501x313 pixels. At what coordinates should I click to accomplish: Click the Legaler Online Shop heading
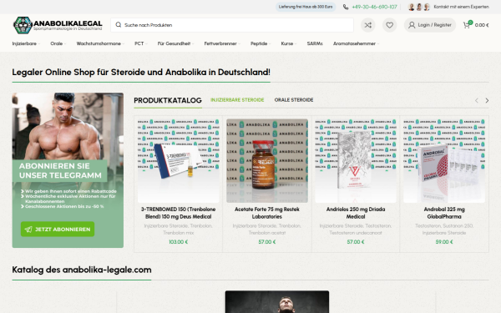coord(141,72)
